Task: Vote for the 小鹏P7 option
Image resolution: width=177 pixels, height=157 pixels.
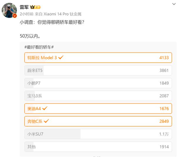Action: 98,83
